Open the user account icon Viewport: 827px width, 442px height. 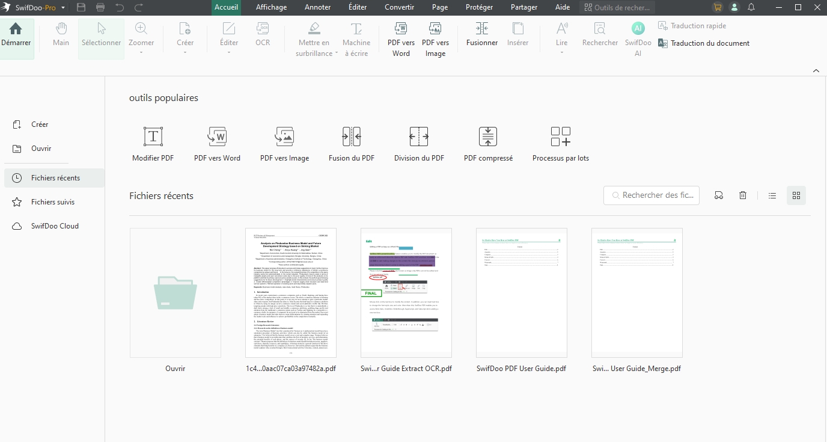point(734,8)
